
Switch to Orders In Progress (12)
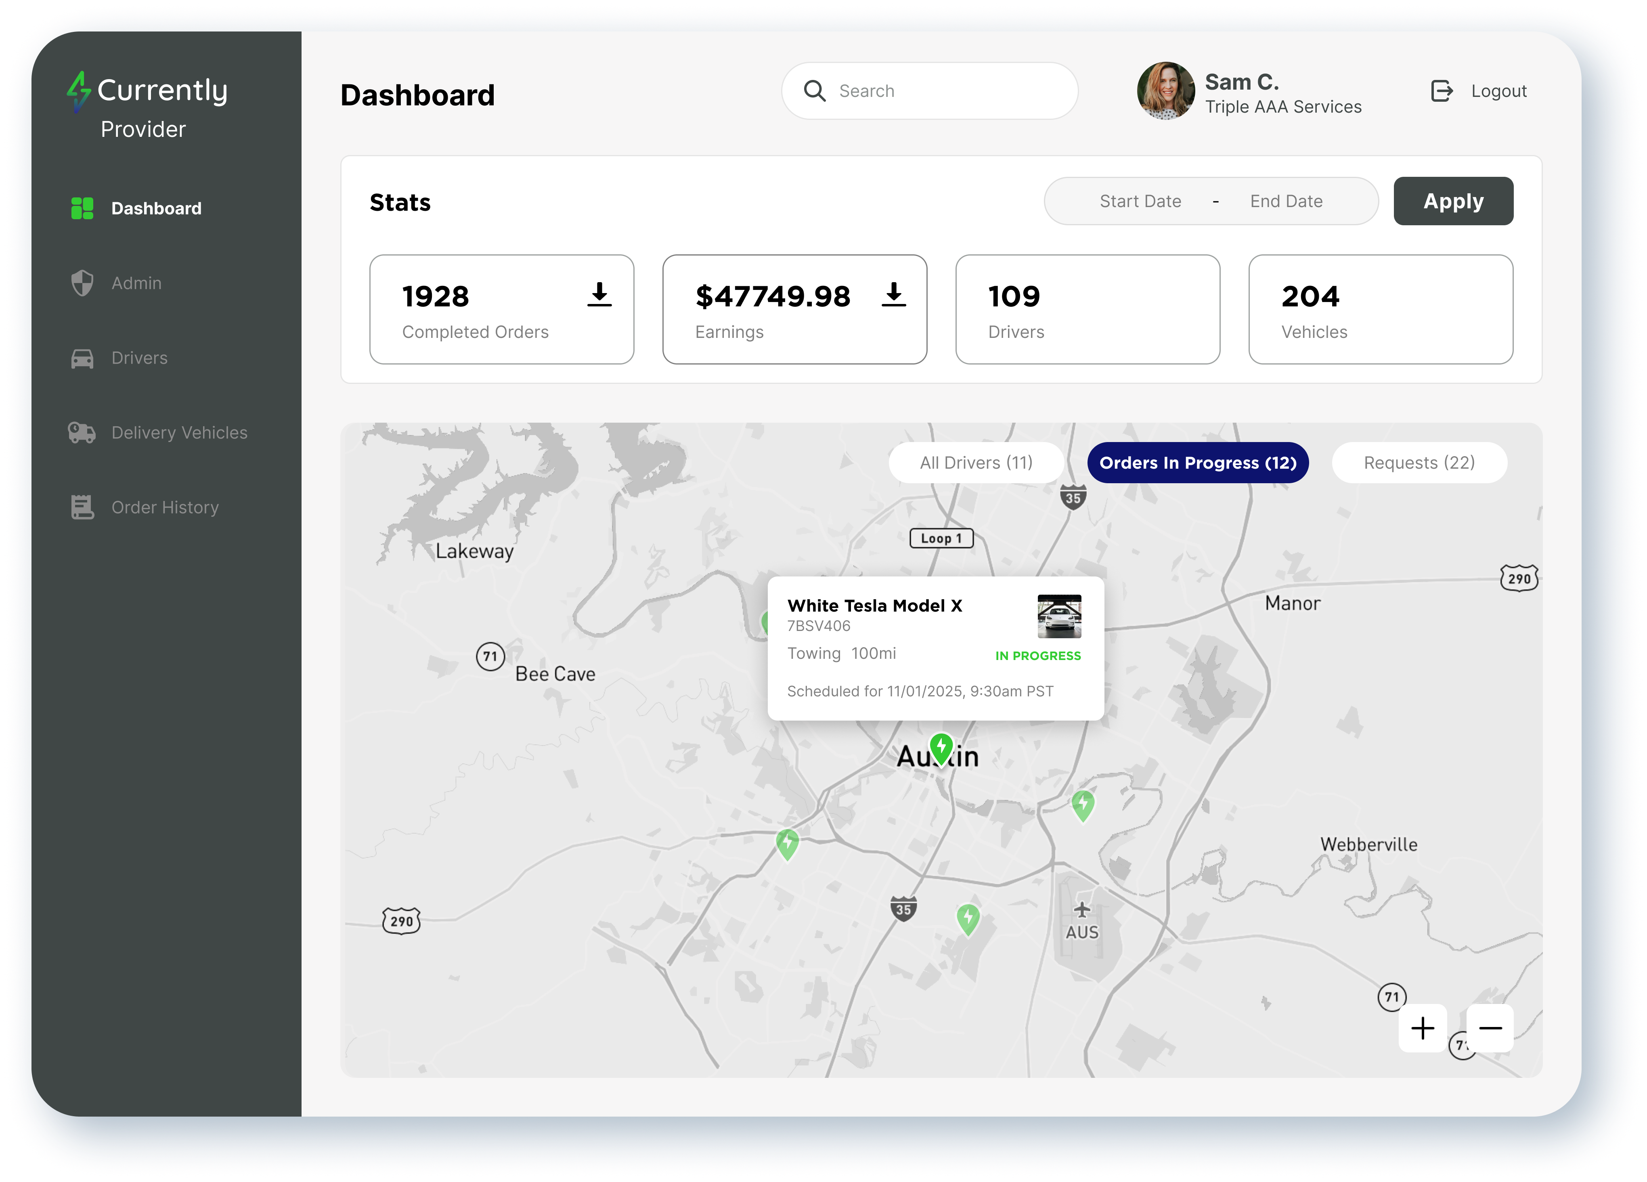1197,463
